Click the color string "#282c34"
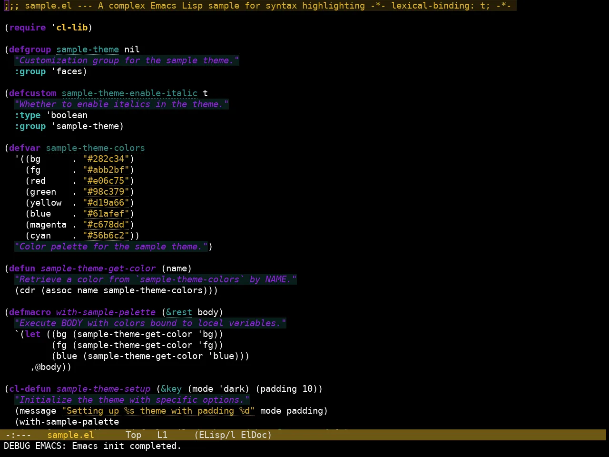The width and height of the screenshot is (609, 457). pyautogui.click(x=106, y=159)
